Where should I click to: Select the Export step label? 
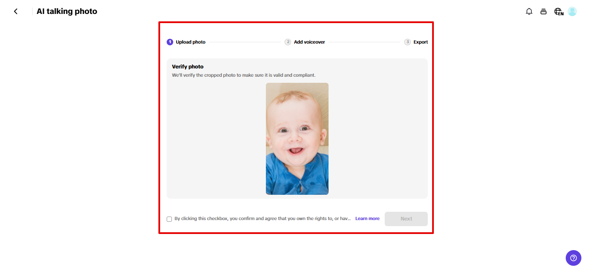420,42
